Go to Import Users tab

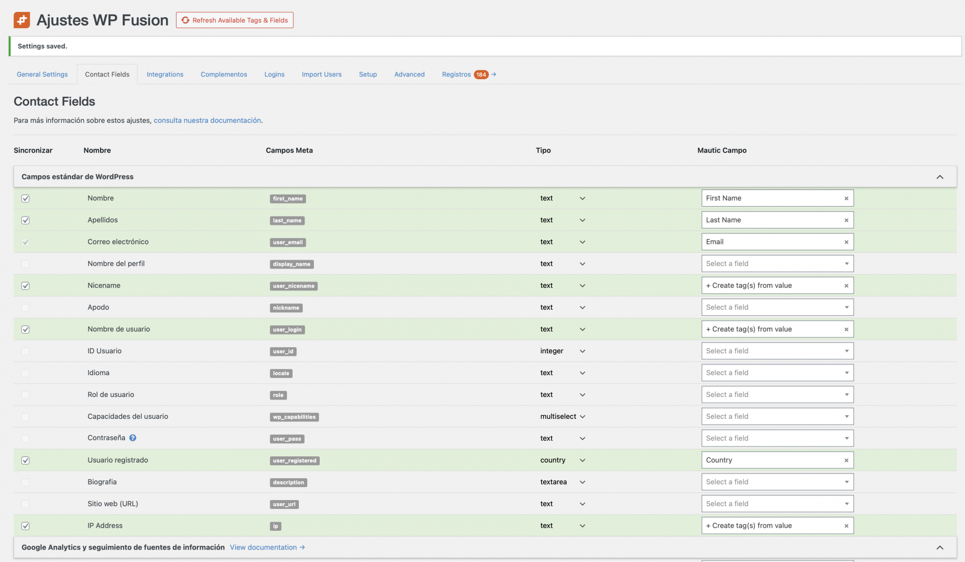pyautogui.click(x=322, y=74)
